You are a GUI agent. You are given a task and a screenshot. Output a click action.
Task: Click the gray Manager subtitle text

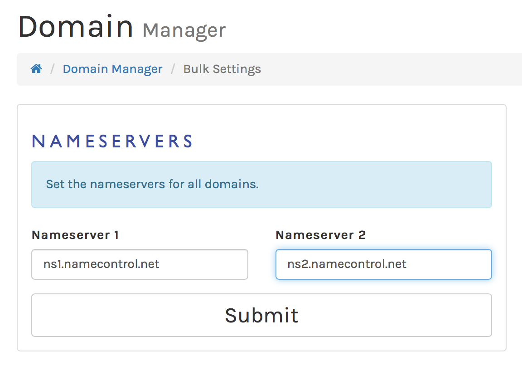point(184,30)
